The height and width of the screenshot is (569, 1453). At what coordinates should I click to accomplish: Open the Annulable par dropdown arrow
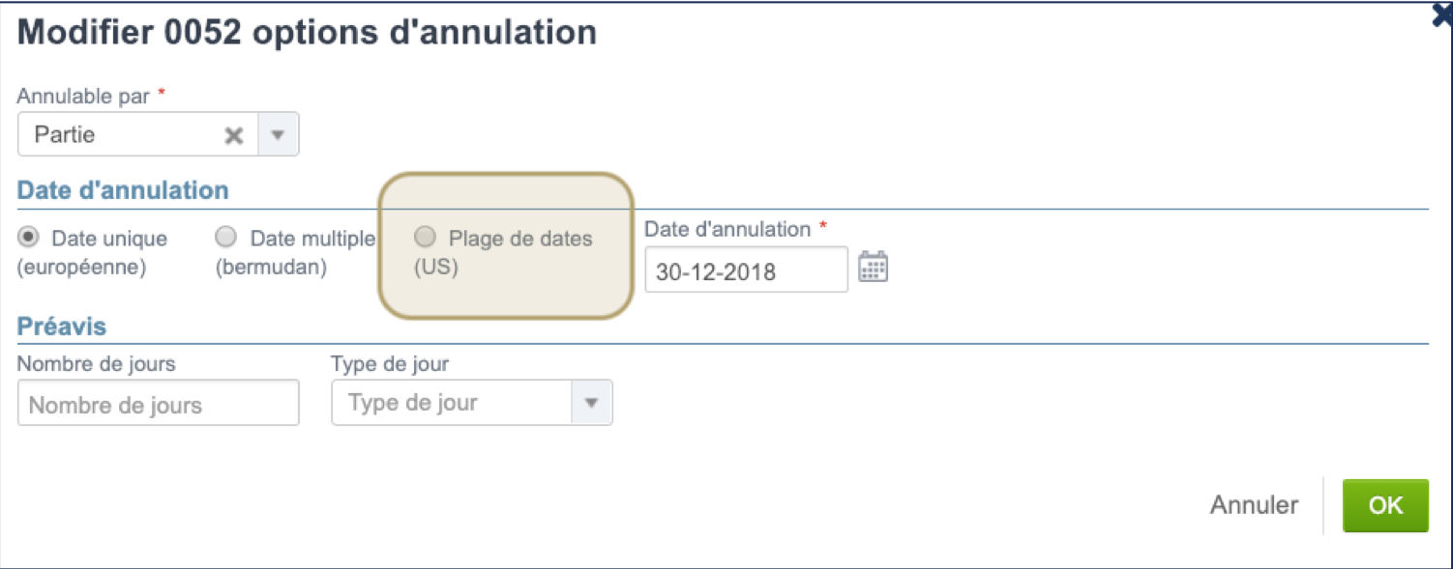(x=278, y=134)
